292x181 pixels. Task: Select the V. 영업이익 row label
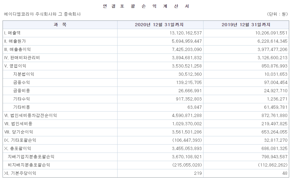click(15, 66)
